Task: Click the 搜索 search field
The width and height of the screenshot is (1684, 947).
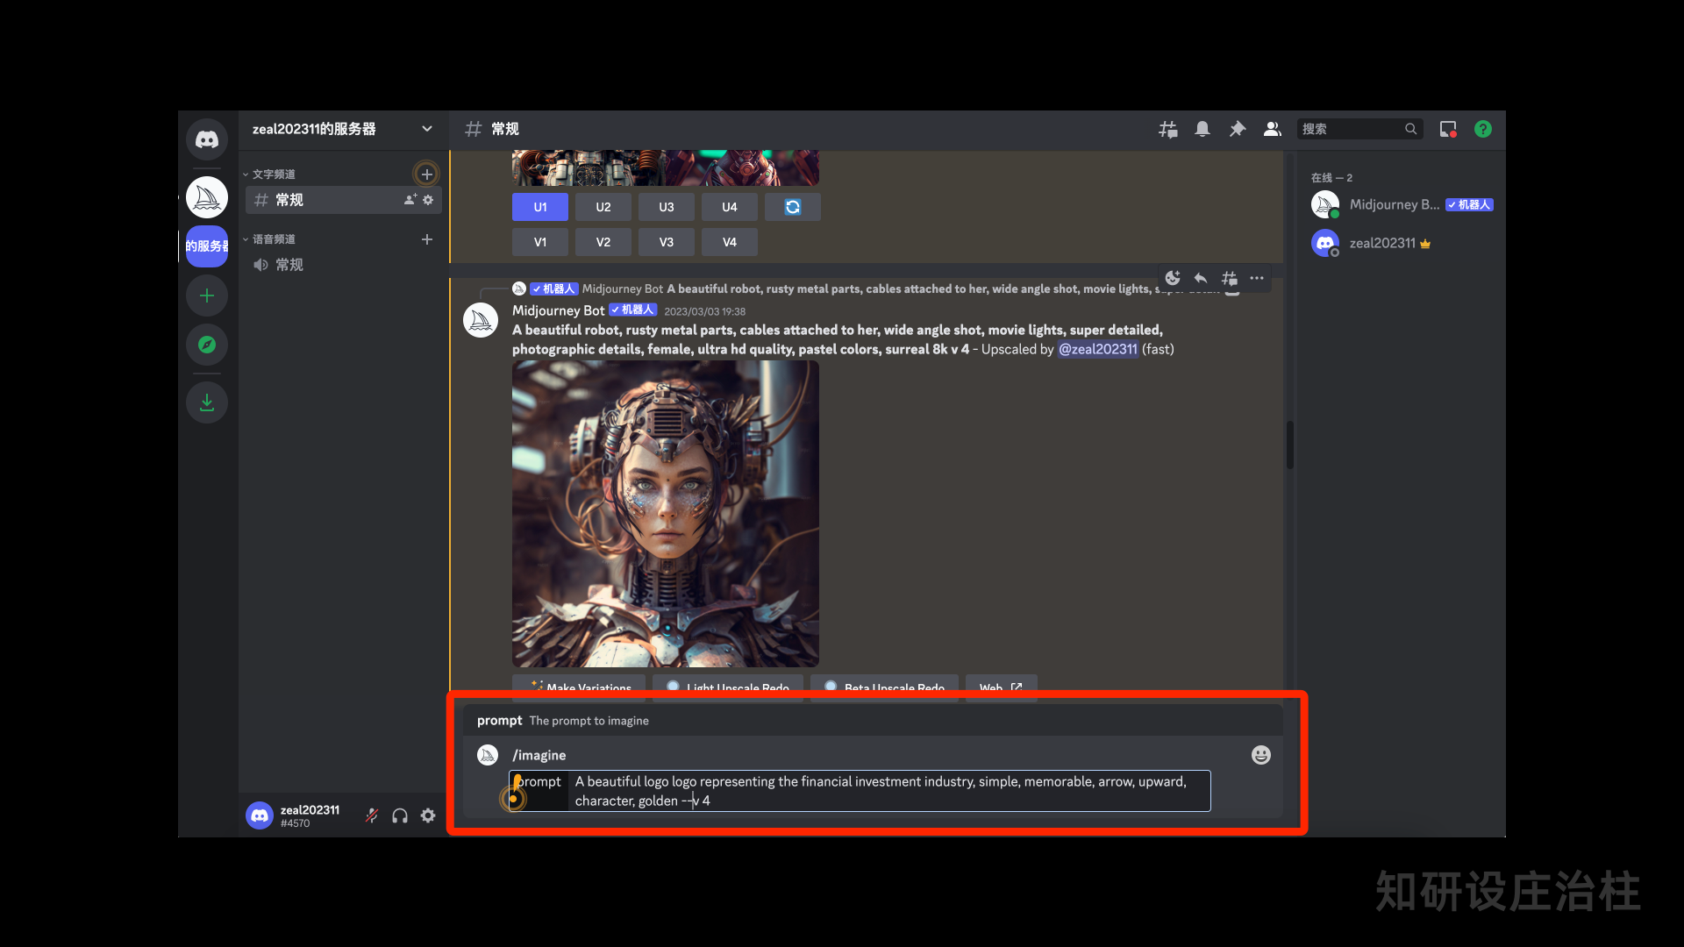Action: (1351, 129)
